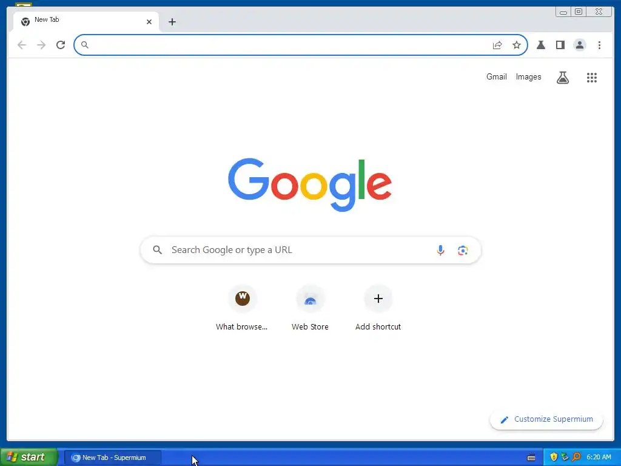Open the on-screen keyboard tray icon
This screenshot has width=621, height=466.
tap(531, 458)
